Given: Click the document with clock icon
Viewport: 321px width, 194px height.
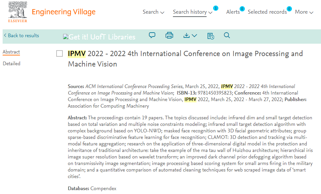Looking at the screenshot, I should tap(211, 36).
